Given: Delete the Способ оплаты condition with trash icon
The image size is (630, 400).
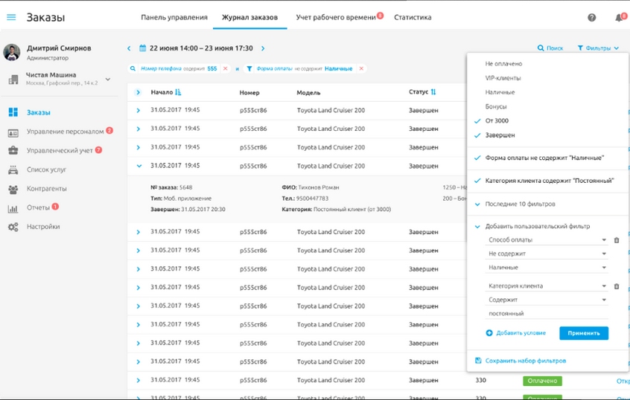Looking at the screenshot, I should 617,240.
